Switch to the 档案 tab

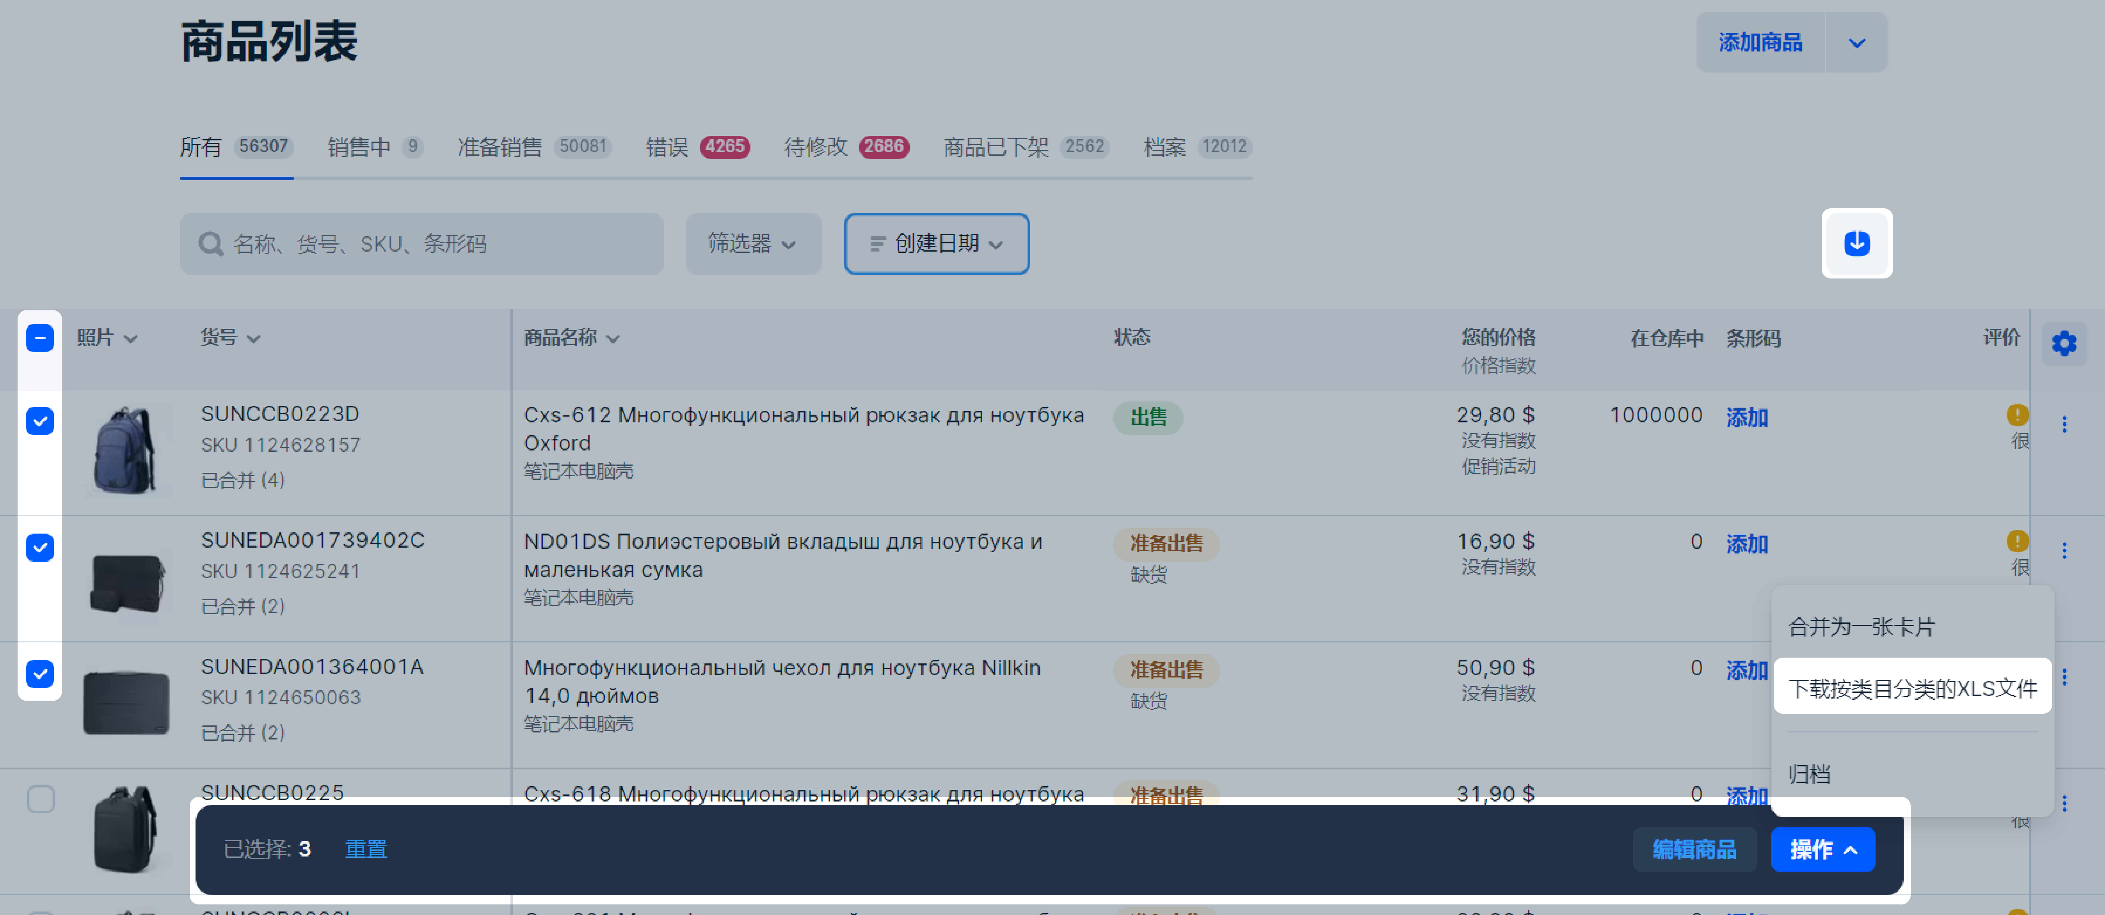pyautogui.click(x=1197, y=147)
